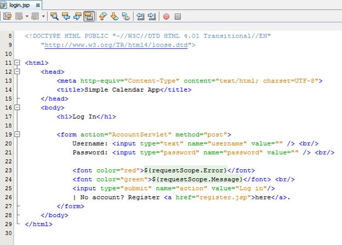This screenshot has width=342, height=245.
Task: Click the charset=UTF-8 content value
Action: click(288, 81)
